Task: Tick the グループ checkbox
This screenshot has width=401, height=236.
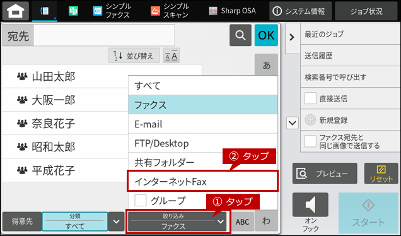Action: [141, 201]
